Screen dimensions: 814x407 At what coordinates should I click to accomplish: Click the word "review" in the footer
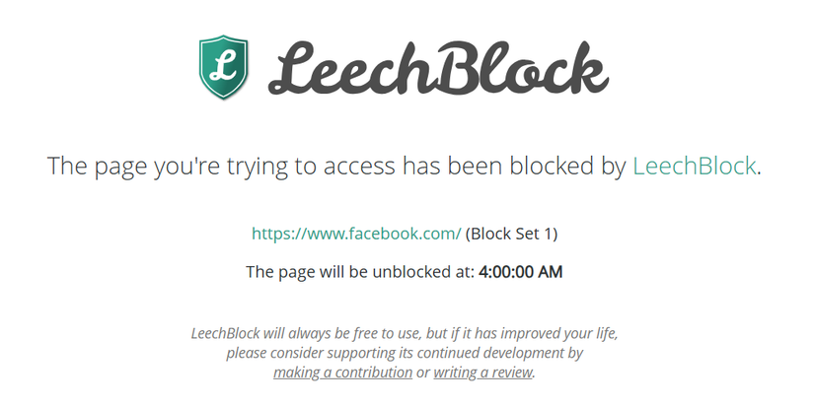click(509, 372)
